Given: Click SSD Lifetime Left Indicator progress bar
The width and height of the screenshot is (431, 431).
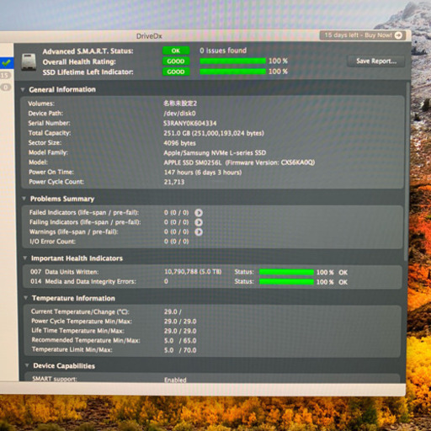Looking at the screenshot, I should coord(232,72).
